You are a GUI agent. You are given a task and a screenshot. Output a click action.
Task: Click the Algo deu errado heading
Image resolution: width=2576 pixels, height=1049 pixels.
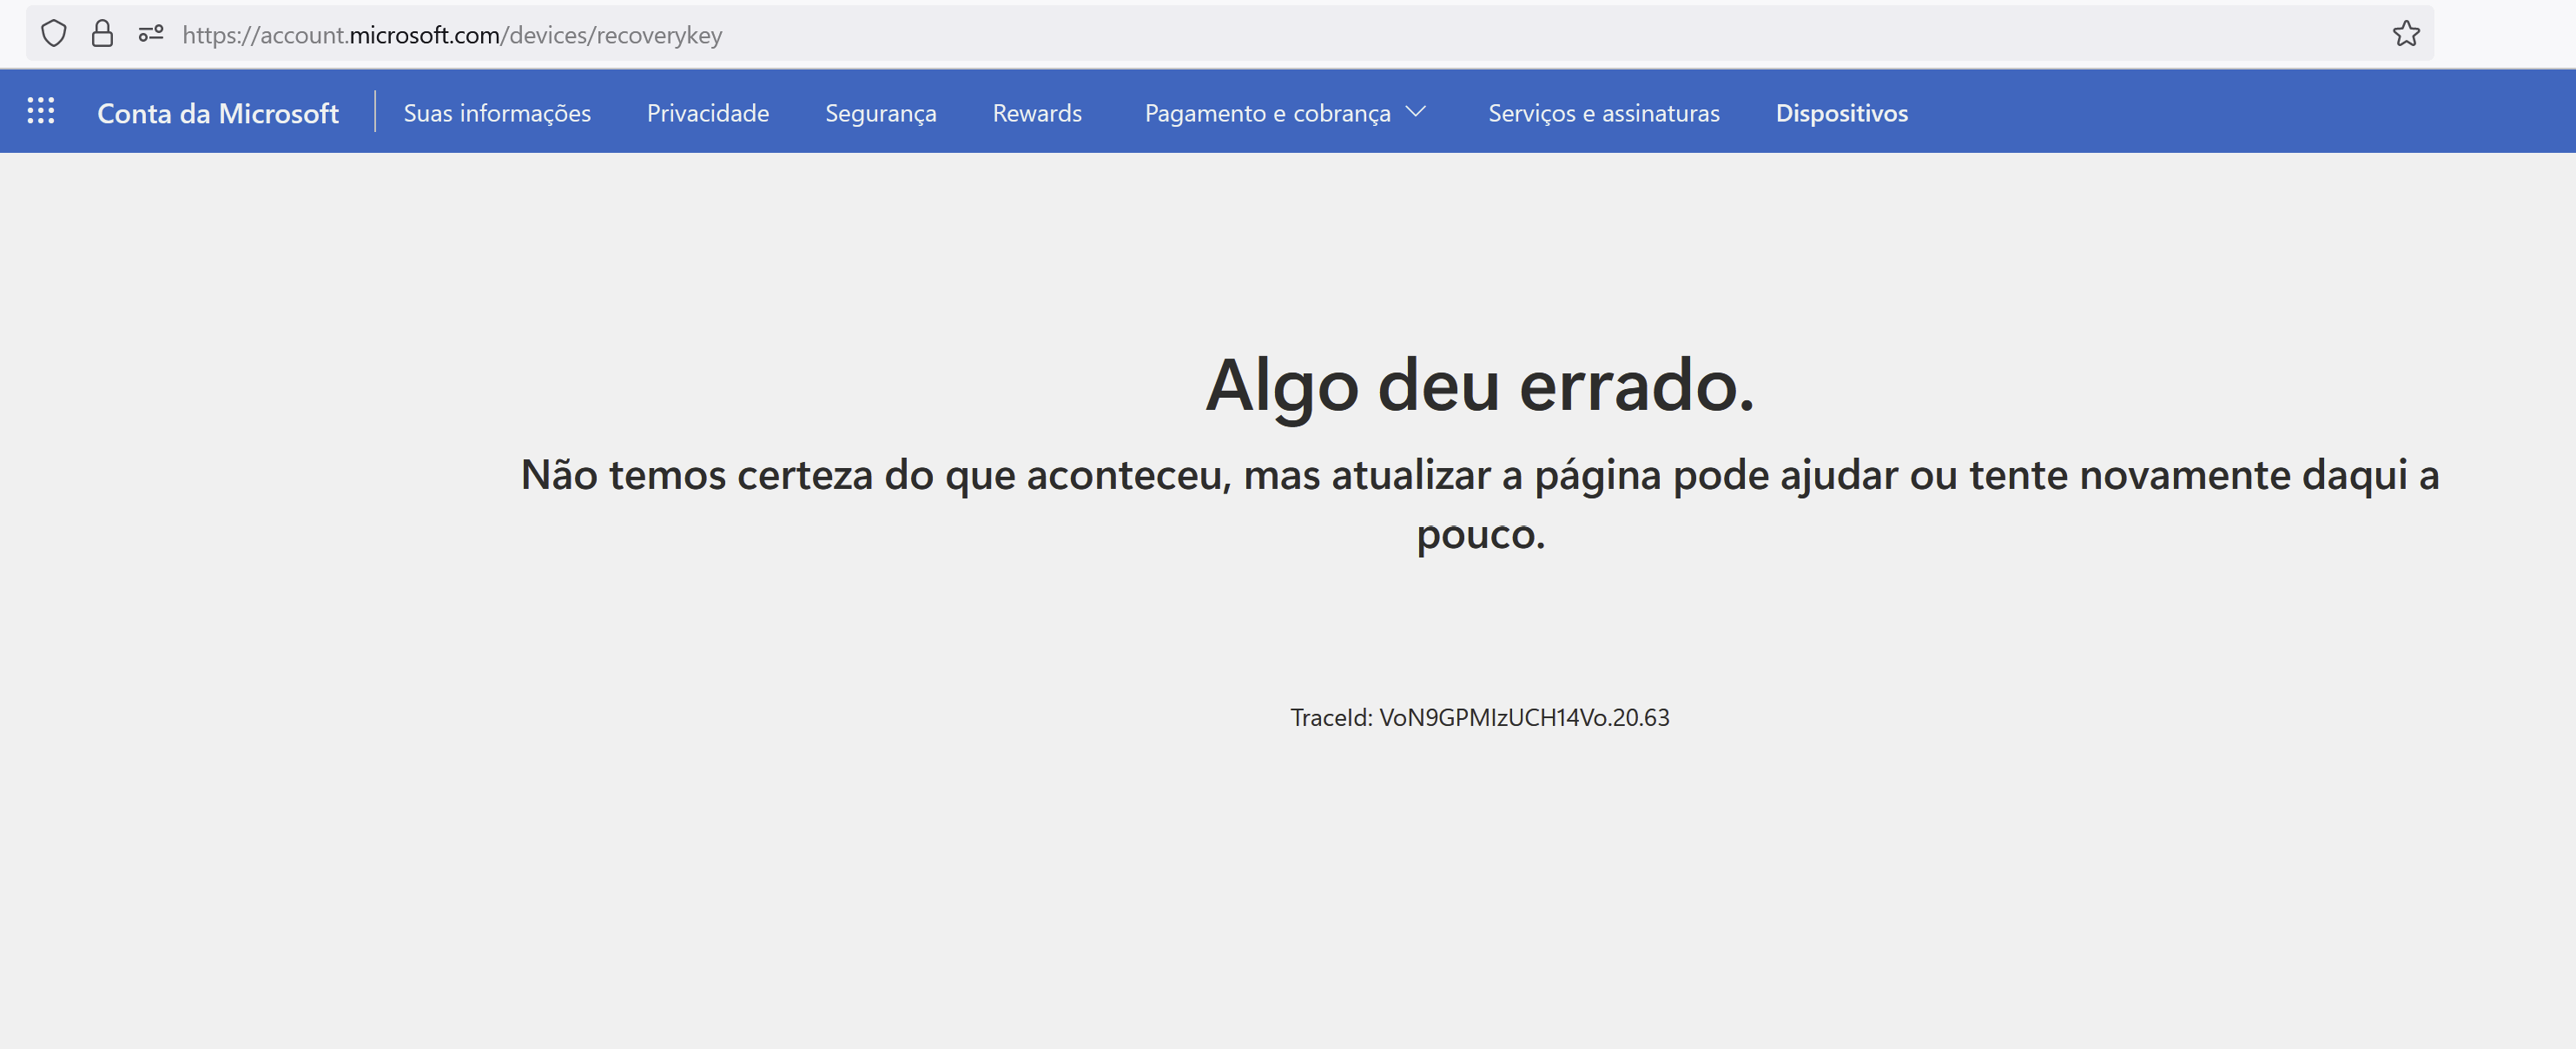[x=1479, y=385]
